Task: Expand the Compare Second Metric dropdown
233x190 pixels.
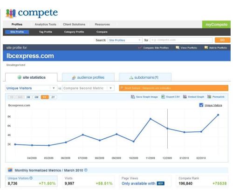Action: [88, 88]
